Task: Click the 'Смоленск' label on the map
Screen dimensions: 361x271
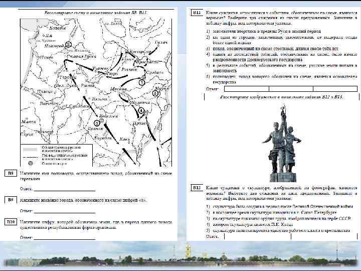Action: [79, 106]
